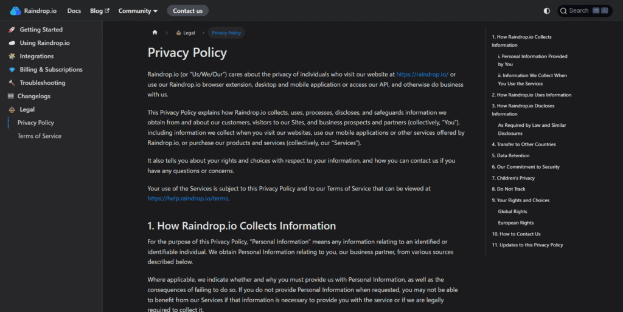The image size is (623, 312).
Task: Select Terms of Service in the sidebar
Action: [x=40, y=136]
